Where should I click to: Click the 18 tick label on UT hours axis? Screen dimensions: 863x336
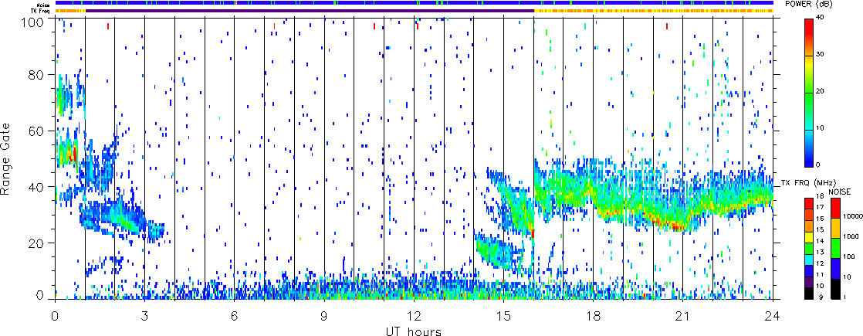(594, 315)
